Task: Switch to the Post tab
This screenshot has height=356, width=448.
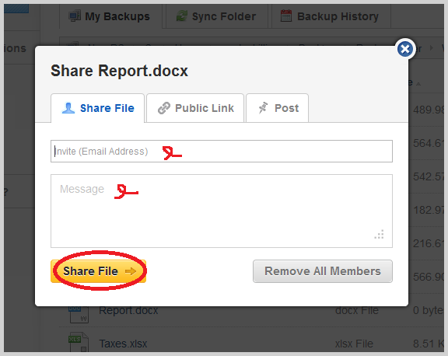Action: click(x=277, y=108)
